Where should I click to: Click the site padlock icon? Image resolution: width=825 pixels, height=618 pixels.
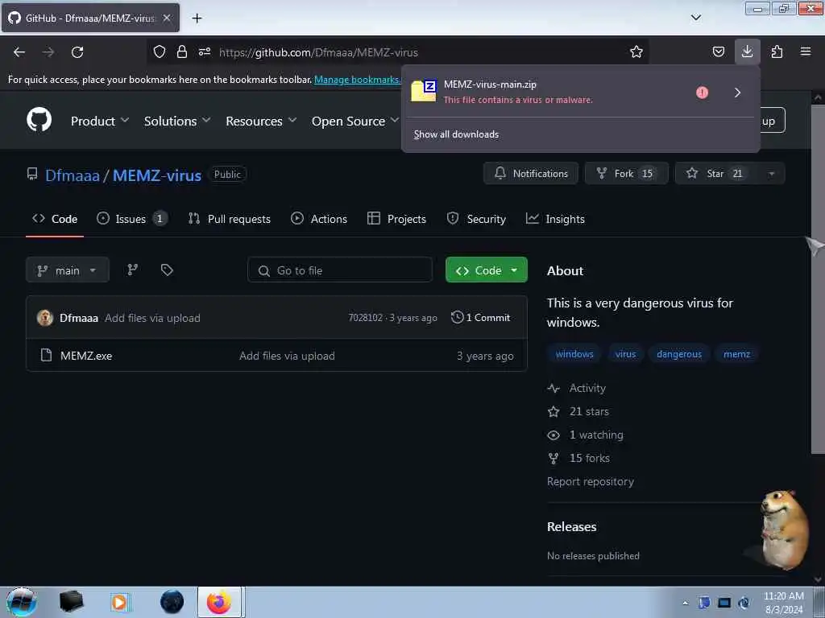tap(182, 51)
